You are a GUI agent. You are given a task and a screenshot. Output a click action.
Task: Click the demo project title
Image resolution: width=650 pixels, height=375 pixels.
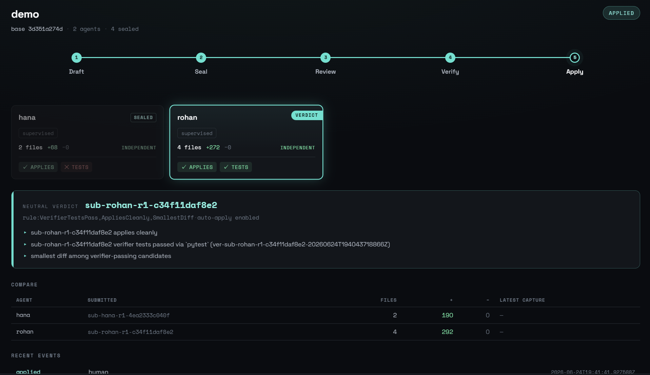[x=25, y=14]
